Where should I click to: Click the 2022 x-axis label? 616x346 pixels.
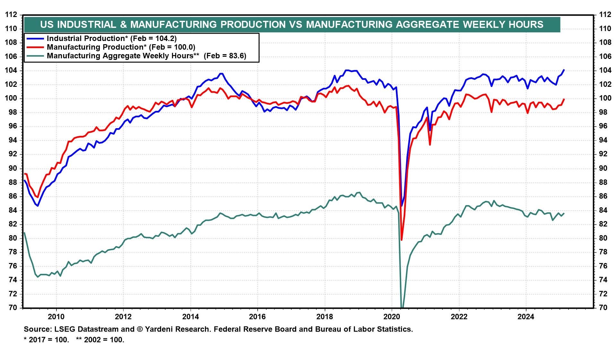click(x=459, y=317)
